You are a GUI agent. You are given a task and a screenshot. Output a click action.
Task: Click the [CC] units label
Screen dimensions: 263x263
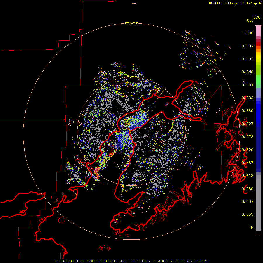click(249, 20)
